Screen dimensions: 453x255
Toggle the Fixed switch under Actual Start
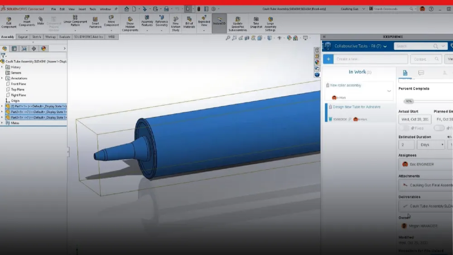tap(404, 128)
